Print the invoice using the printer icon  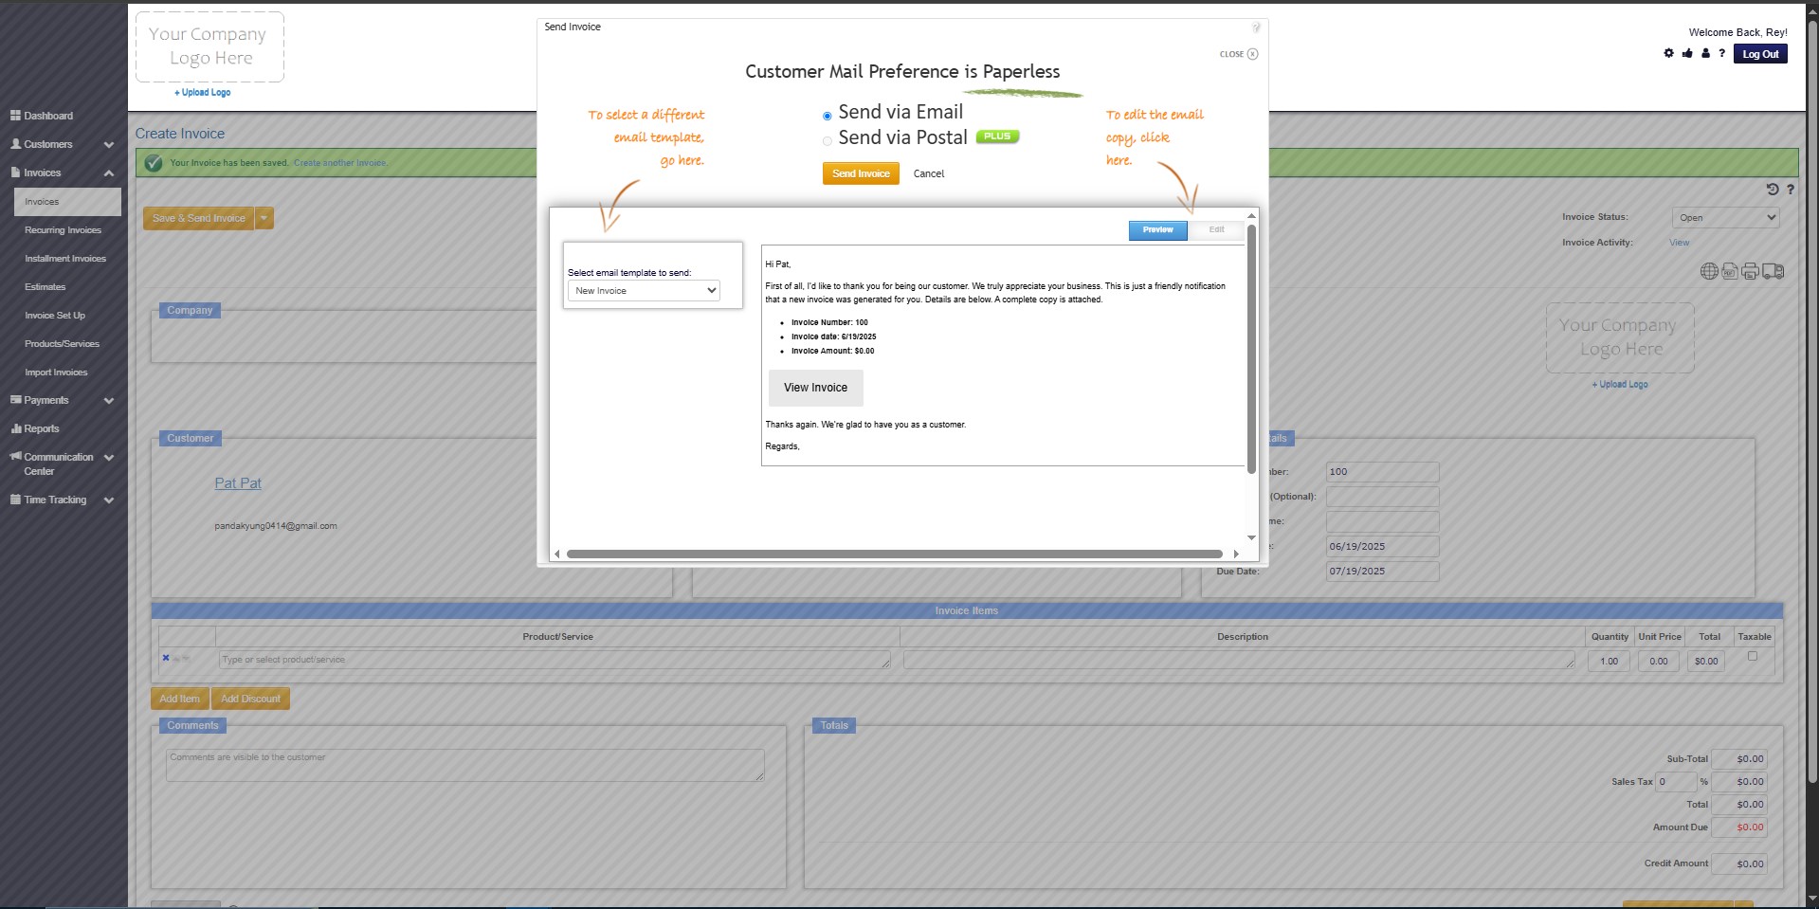click(x=1749, y=271)
